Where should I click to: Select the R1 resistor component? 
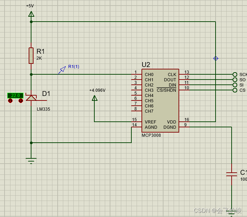(31, 56)
